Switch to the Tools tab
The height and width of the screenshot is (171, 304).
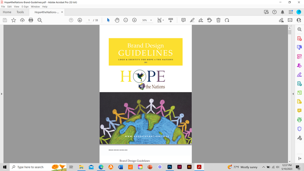click(x=20, y=12)
